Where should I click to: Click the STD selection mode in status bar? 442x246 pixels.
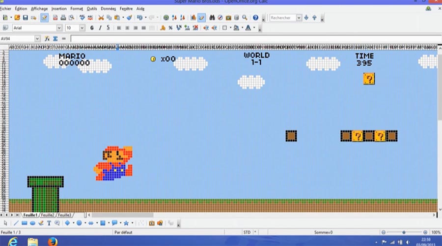[247, 232]
